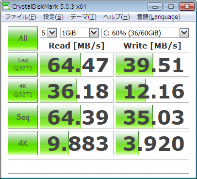This screenshot has width=197, height=179.
Task: Expand the 1GiB test size dropdown
Action: 79,33
